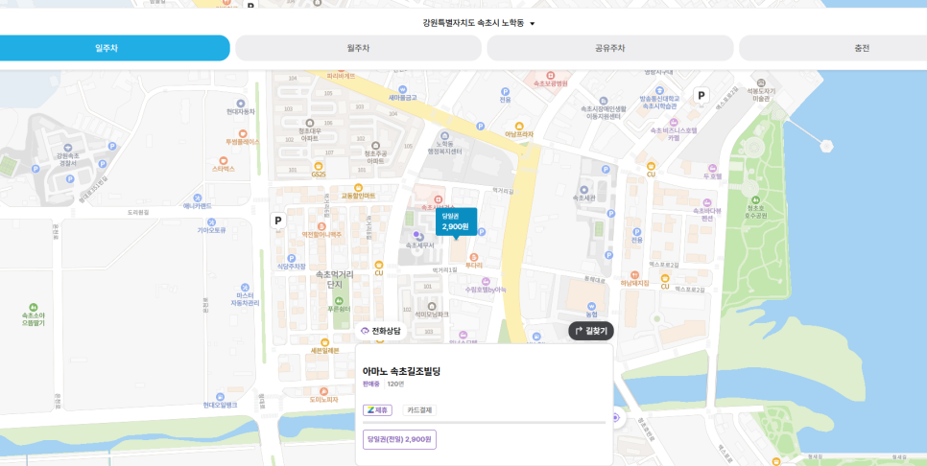Click the 제휴 partner badge
The image size is (927, 466).
[x=377, y=409]
